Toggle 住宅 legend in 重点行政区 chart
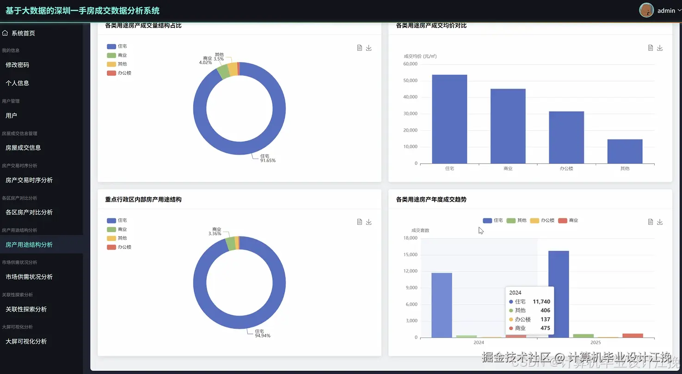This screenshot has width=682, height=374. [117, 221]
